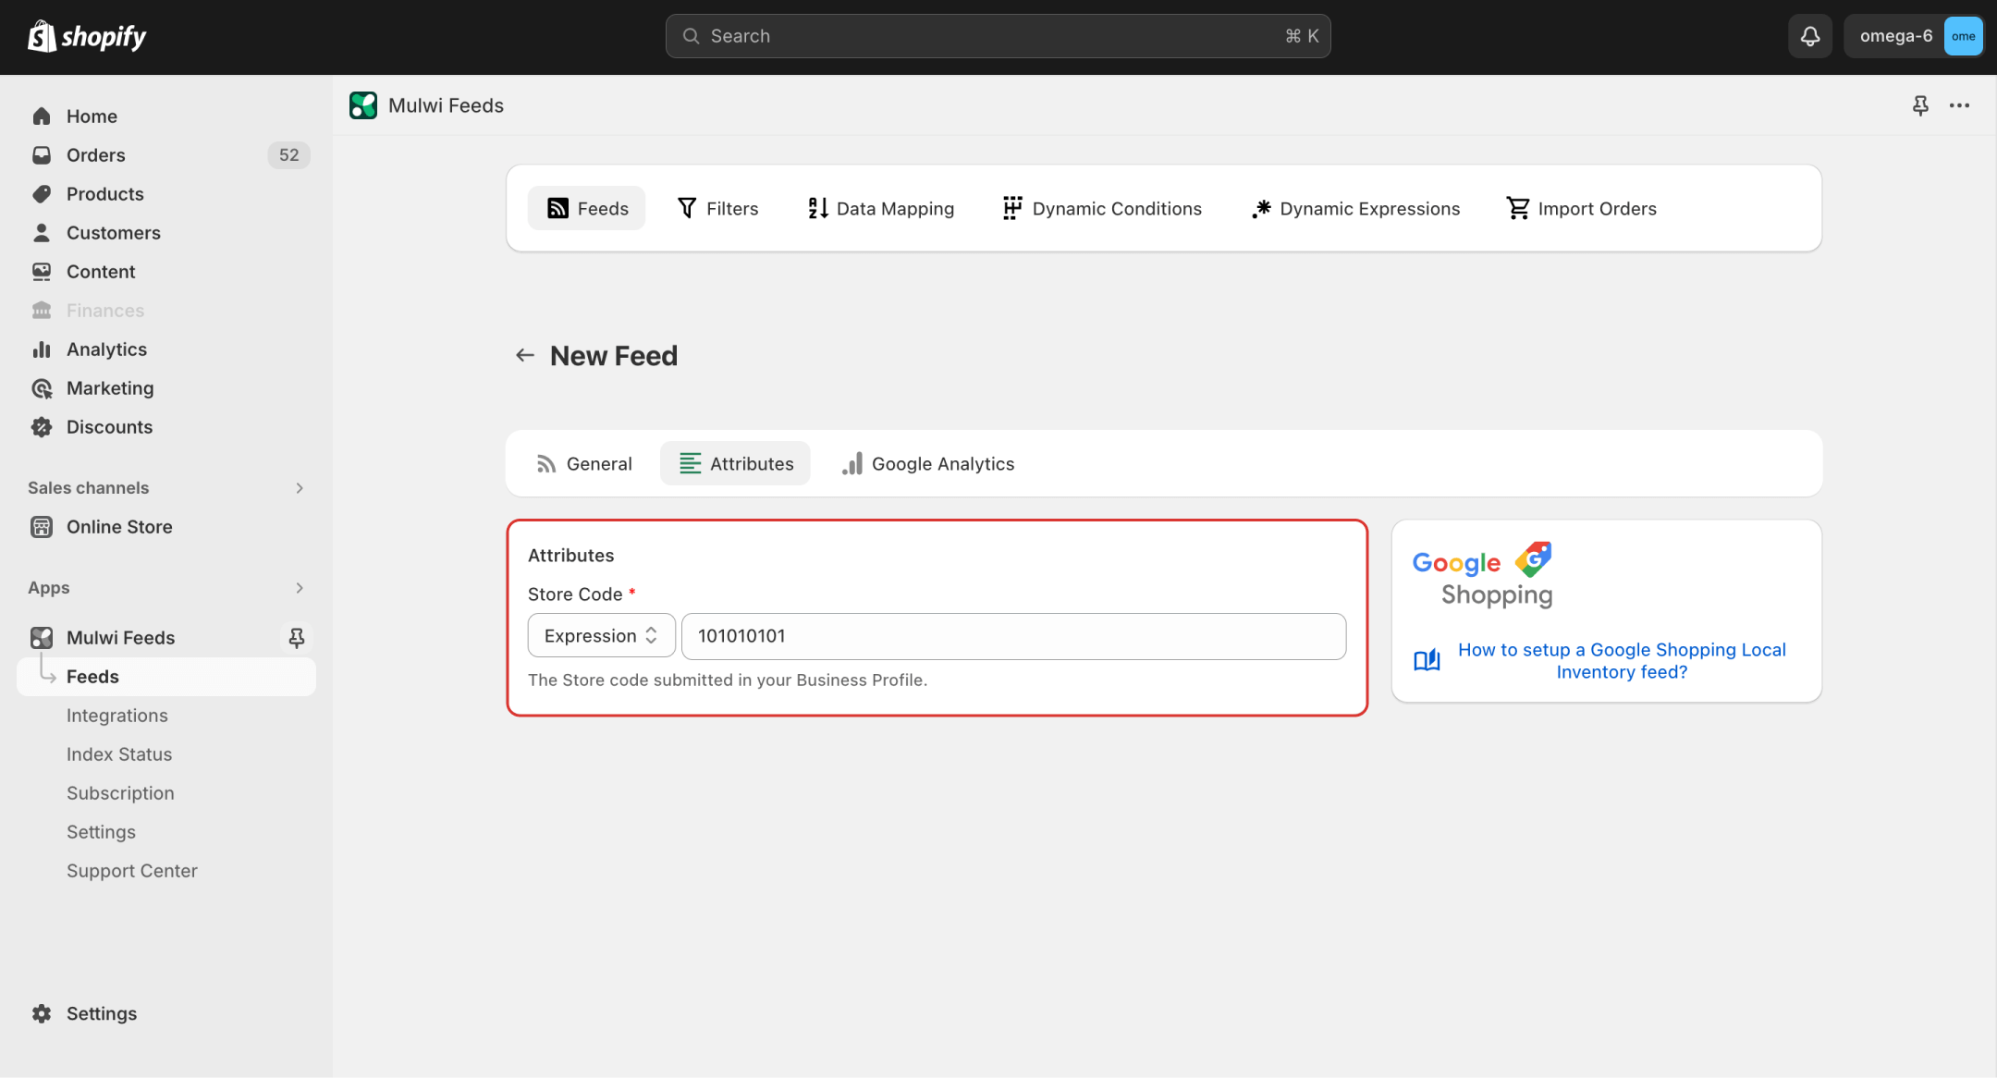Open the notifications bell
The image size is (1997, 1078).
[x=1809, y=36]
